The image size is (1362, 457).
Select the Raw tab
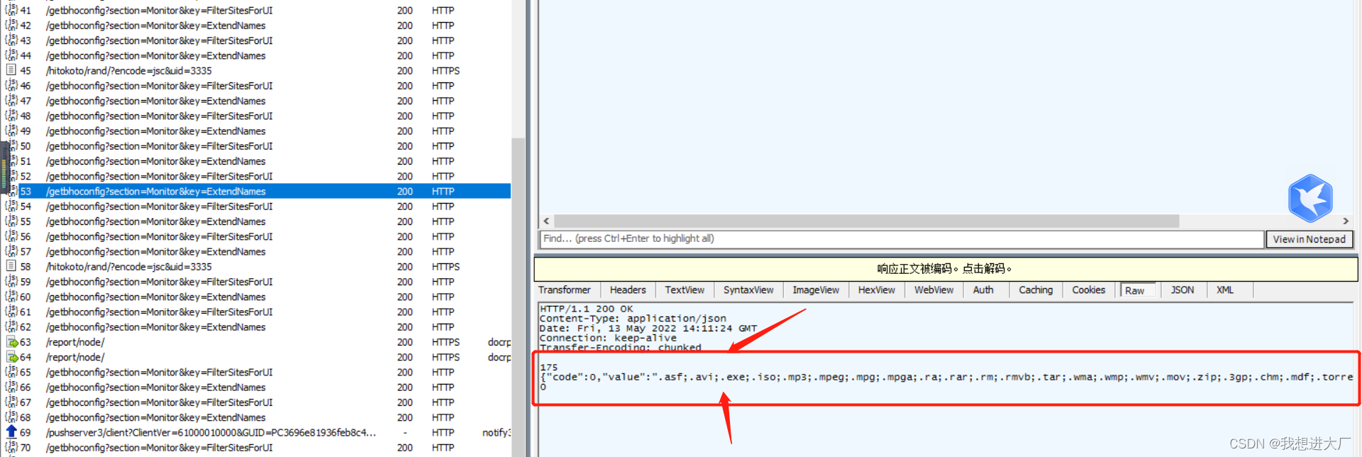click(x=1136, y=290)
